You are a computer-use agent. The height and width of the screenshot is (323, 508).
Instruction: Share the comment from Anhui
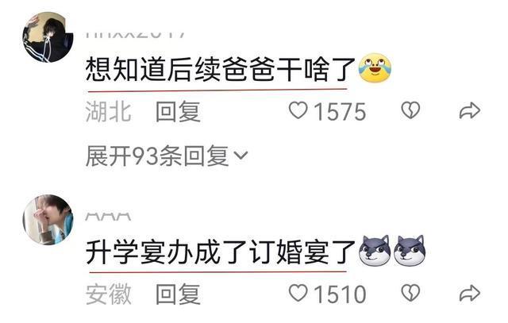469,293
